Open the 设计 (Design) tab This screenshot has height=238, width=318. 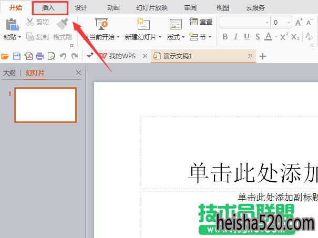coord(81,8)
